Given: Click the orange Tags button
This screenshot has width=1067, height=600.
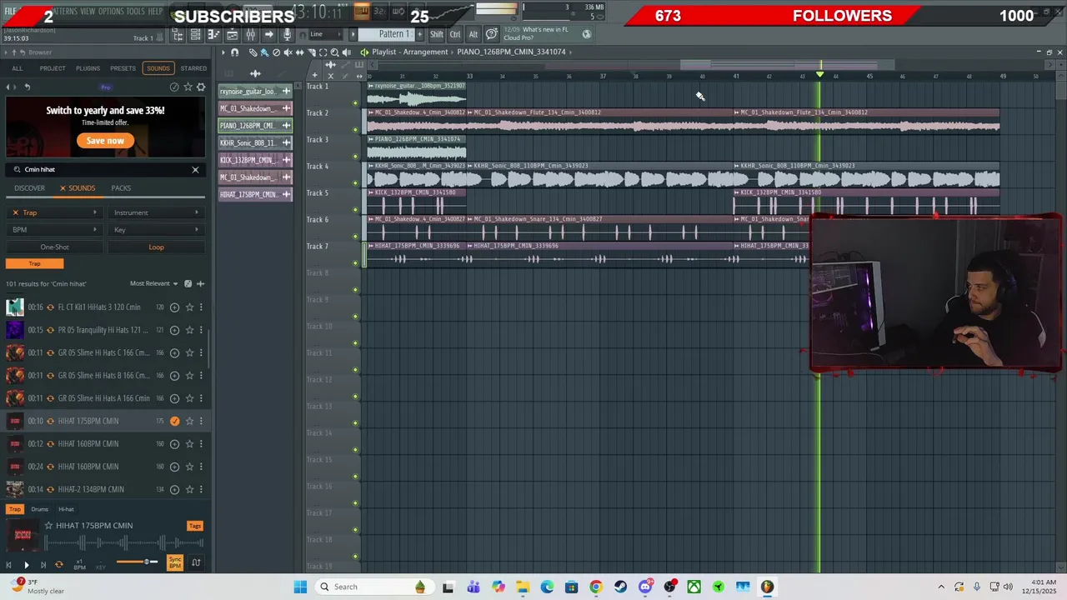Looking at the screenshot, I should [x=195, y=526].
